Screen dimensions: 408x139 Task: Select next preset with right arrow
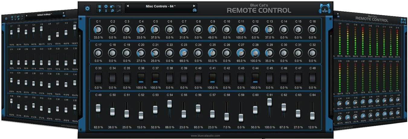(194, 6)
